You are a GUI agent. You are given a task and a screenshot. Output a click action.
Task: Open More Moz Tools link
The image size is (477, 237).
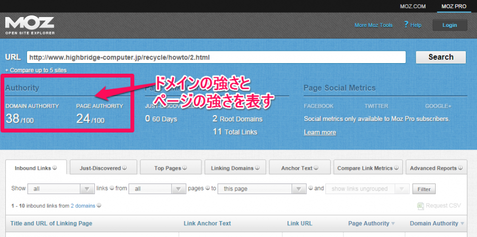(374, 25)
